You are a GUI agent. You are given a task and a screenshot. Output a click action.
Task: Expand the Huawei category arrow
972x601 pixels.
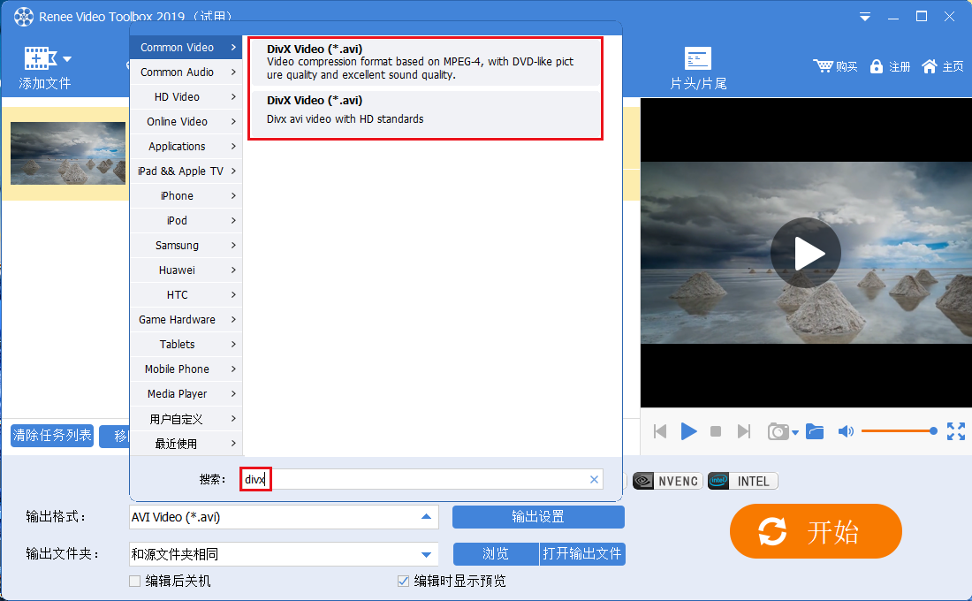tap(233, 270)
